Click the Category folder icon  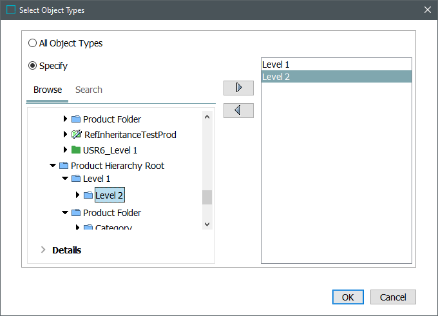pos(88,228)
